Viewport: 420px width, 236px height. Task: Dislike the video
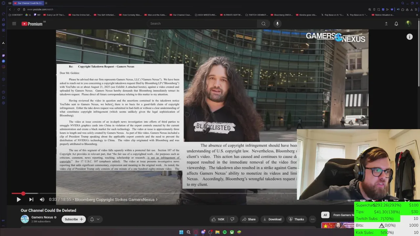tap(232, 219)
